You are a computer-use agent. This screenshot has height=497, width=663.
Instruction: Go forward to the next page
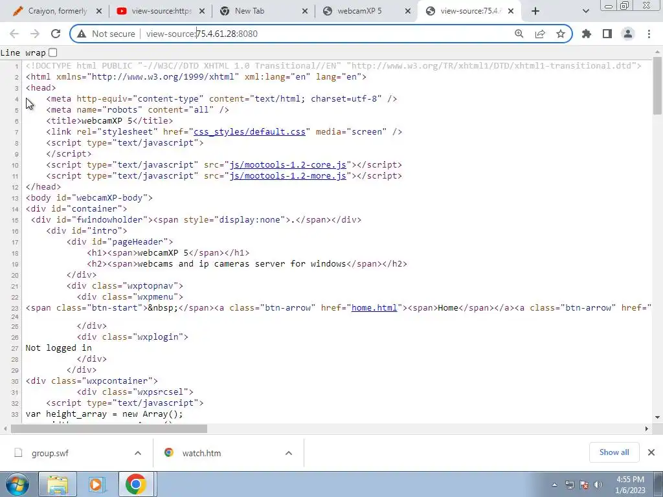35,34
